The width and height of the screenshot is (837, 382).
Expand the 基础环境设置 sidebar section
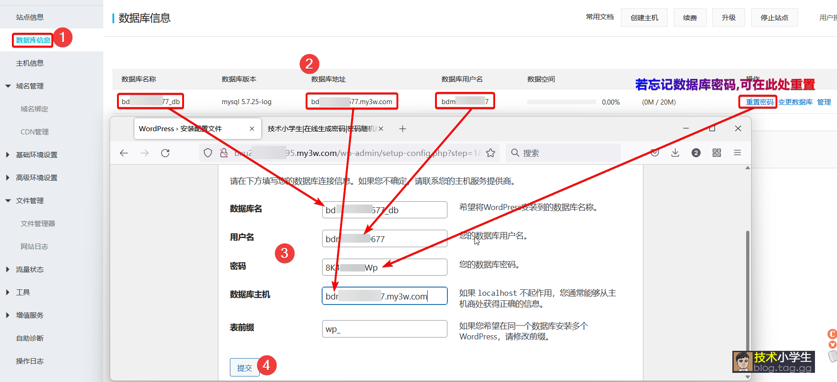pyautogui.click(x=36, y=155)
